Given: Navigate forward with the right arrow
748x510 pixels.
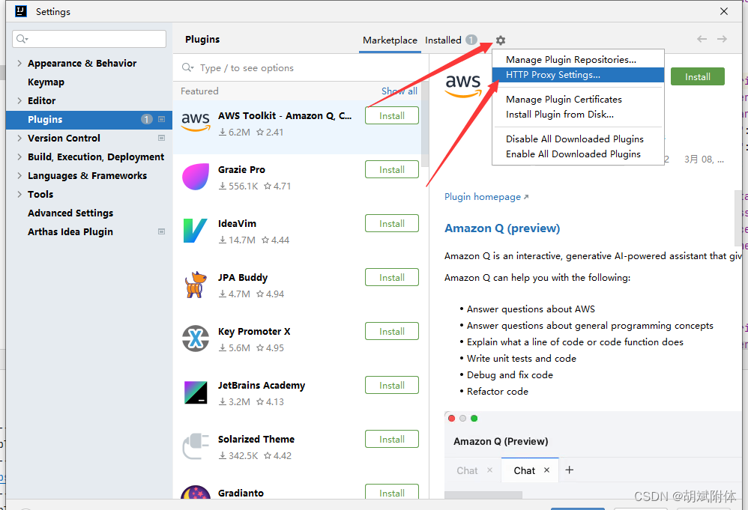Looking at the screenshot, I should [x=723, y=39].
